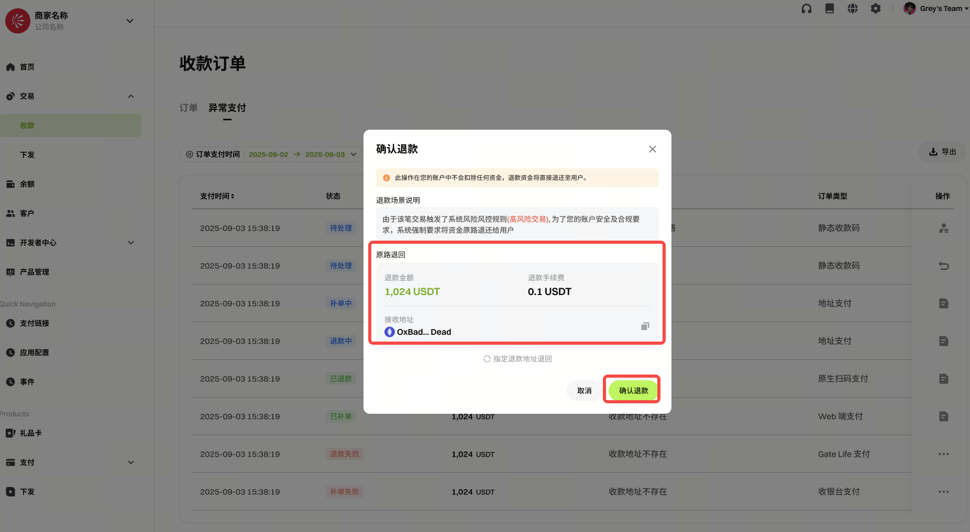The height and width of the screenshot is (532, 970).
Task: Expand the merchant name selector
Action: (x=130, y=21)
